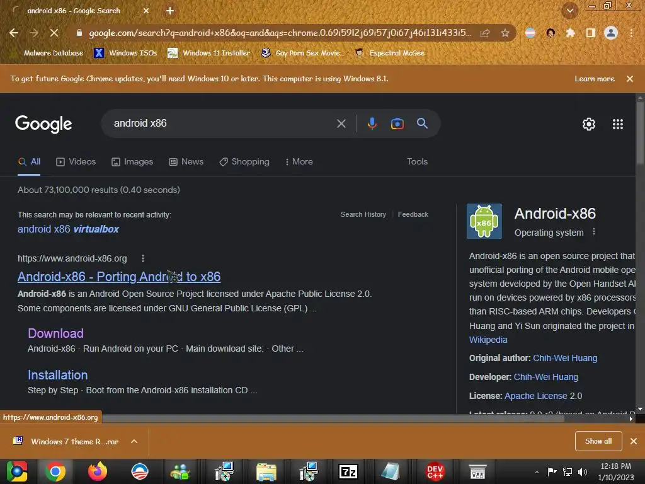Open the Google apps grid
This screenshot has width=645, height=484.
pos(618,124)
